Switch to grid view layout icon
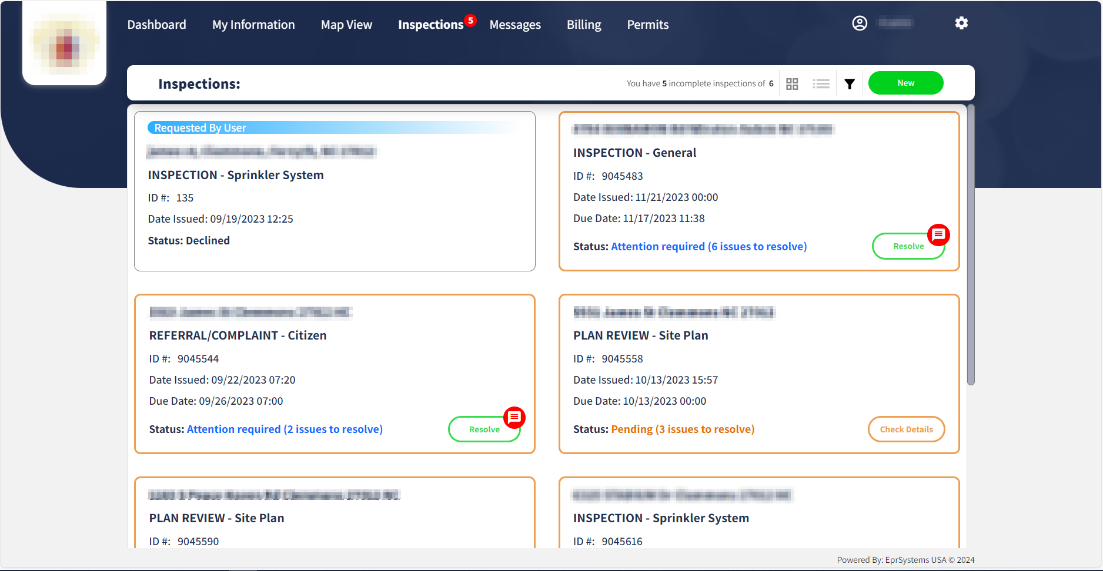The image size is (1103, 571). [x=792, y=84]
